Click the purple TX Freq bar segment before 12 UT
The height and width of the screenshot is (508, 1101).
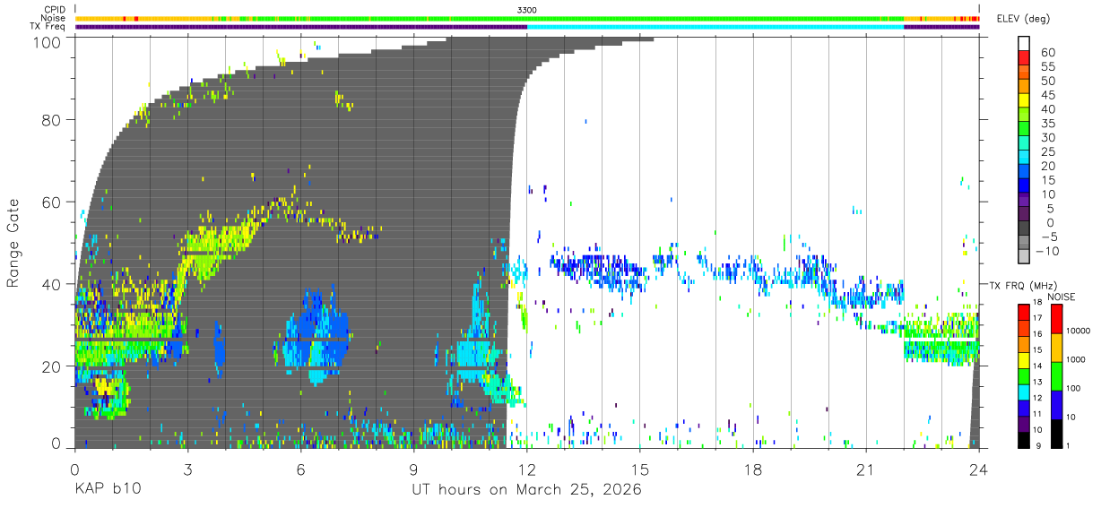pyautogui.click(x=301, y=27)
